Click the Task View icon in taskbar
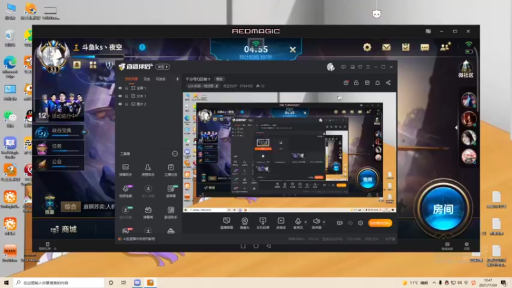Viewport: 512px width, 288px height. tap(124, 282)
